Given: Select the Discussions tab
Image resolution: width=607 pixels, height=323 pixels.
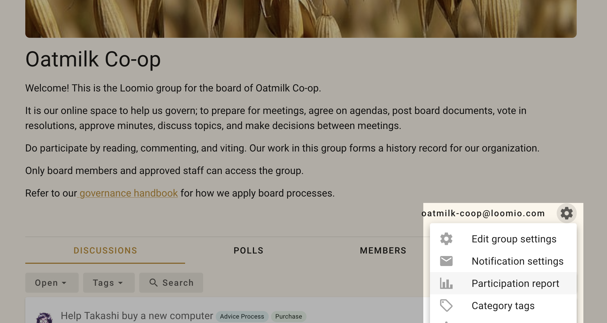Looking at the screenshot, I should coord(105,250).
